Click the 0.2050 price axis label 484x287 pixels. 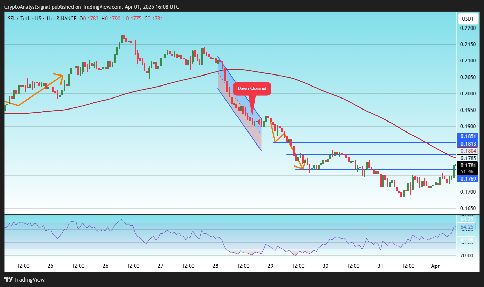(468, 77)
